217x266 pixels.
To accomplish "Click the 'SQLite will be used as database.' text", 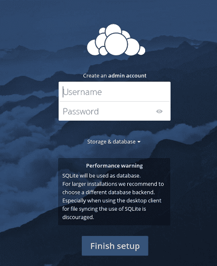I will point(101,175).
